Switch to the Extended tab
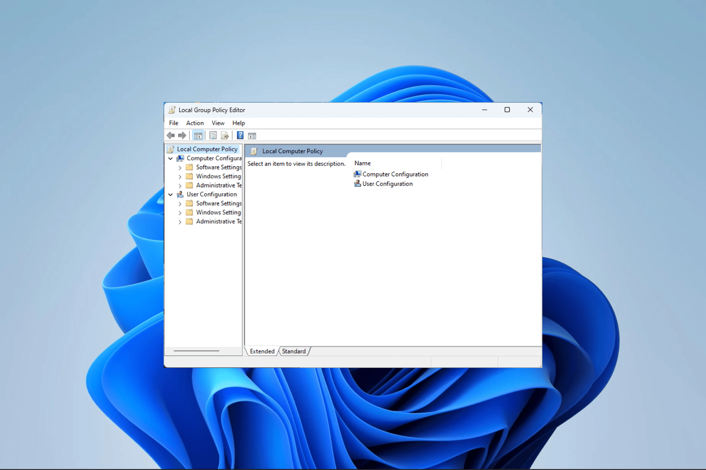Image resolution: width=706 pixels, height=470 pixels. point(262,351)
